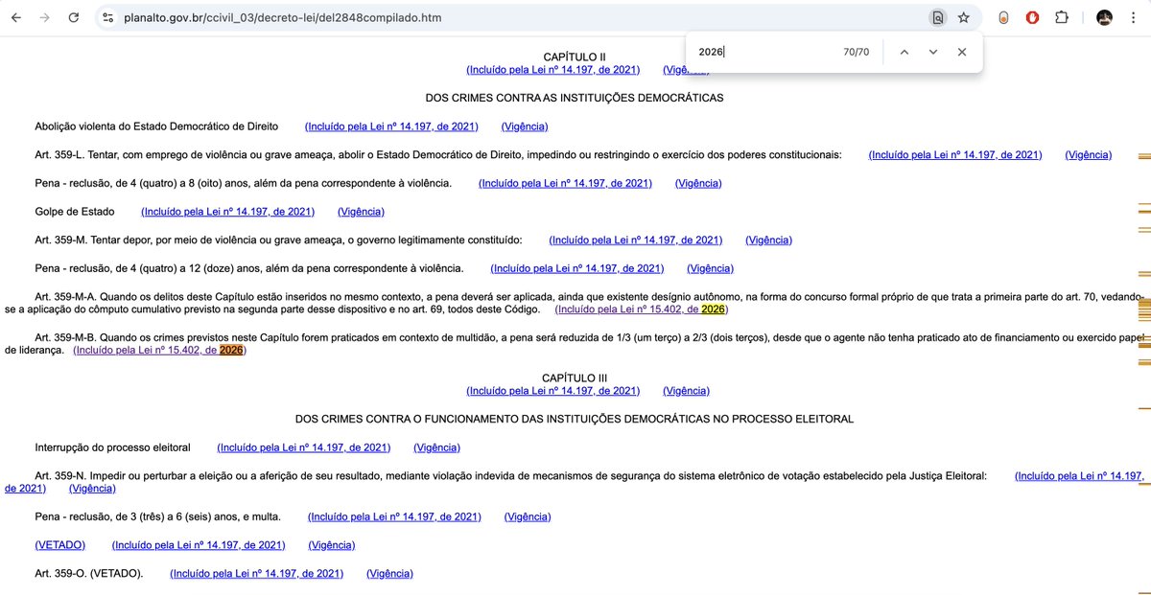Close the find bar
Image resolution: width=1151 pixels, height=595 pixels.
[961, 52]
